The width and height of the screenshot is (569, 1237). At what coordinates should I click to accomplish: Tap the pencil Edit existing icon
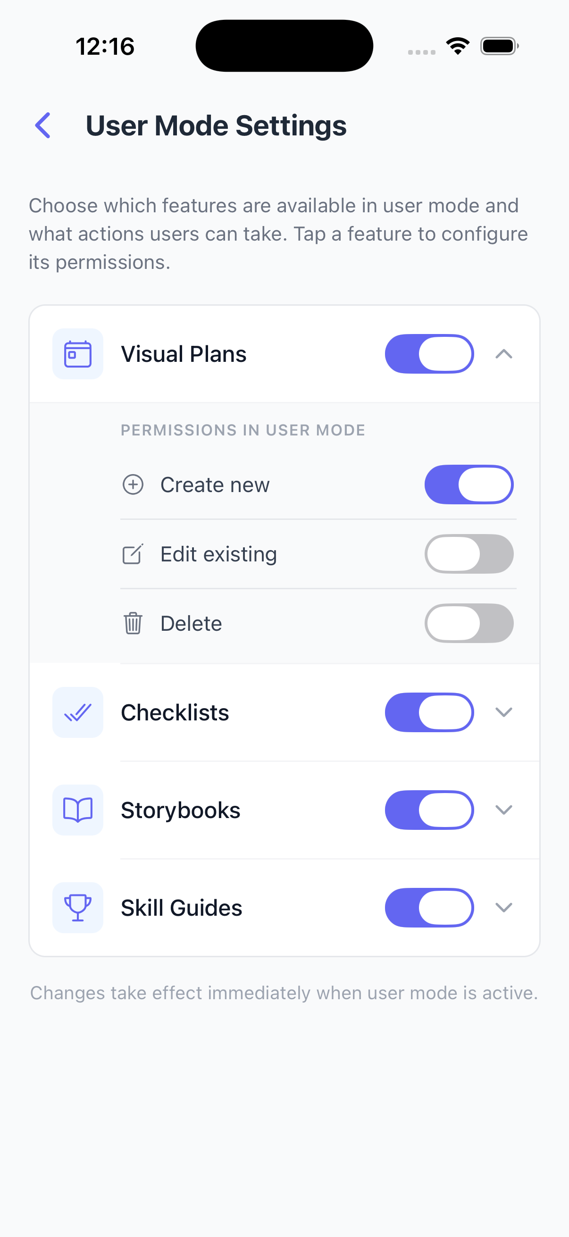coord(133,554)
